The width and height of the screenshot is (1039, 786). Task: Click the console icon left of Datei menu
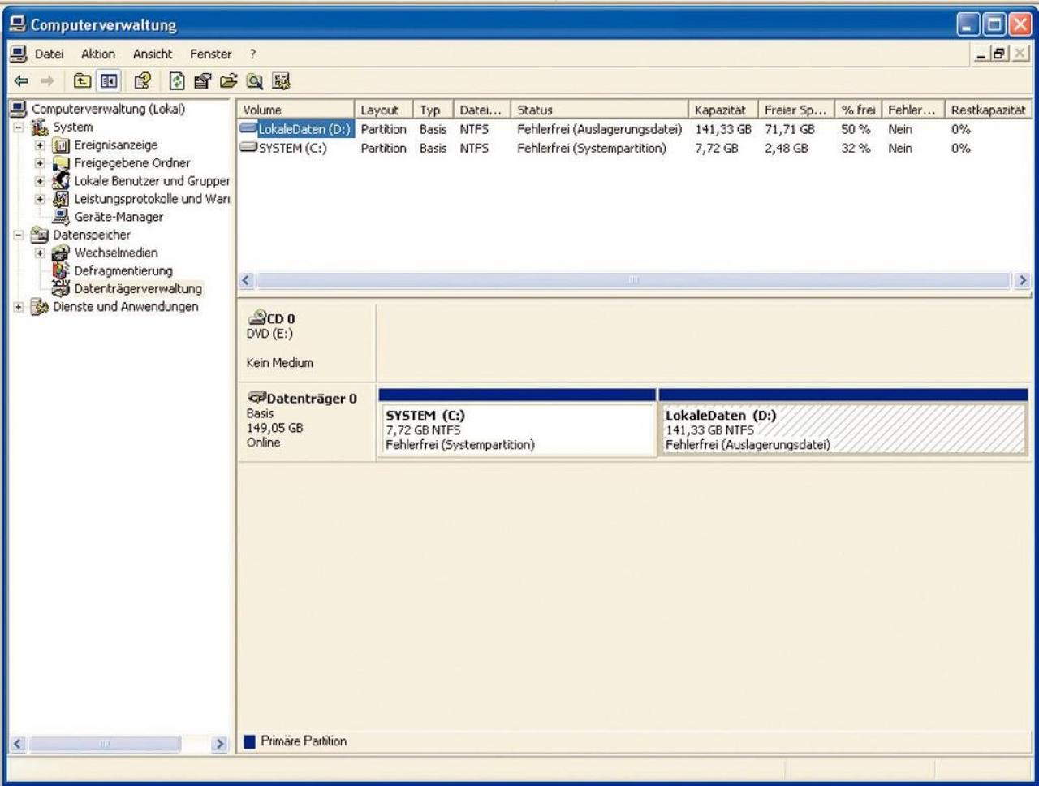point(18,54)
